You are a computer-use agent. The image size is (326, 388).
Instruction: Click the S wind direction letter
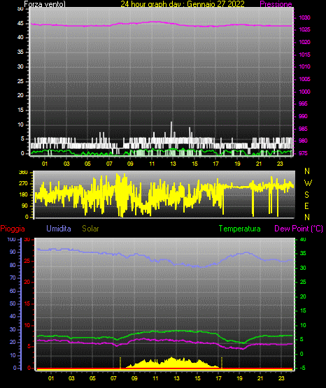point(306,195)
